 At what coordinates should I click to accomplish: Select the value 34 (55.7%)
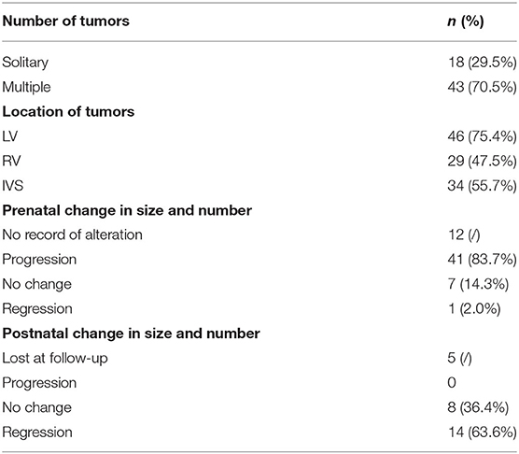tap(482, 186)
